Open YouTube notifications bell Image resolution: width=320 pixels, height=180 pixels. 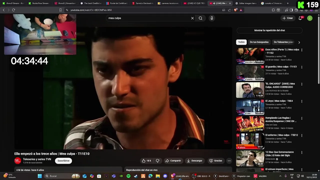click(x=300, y=18)
